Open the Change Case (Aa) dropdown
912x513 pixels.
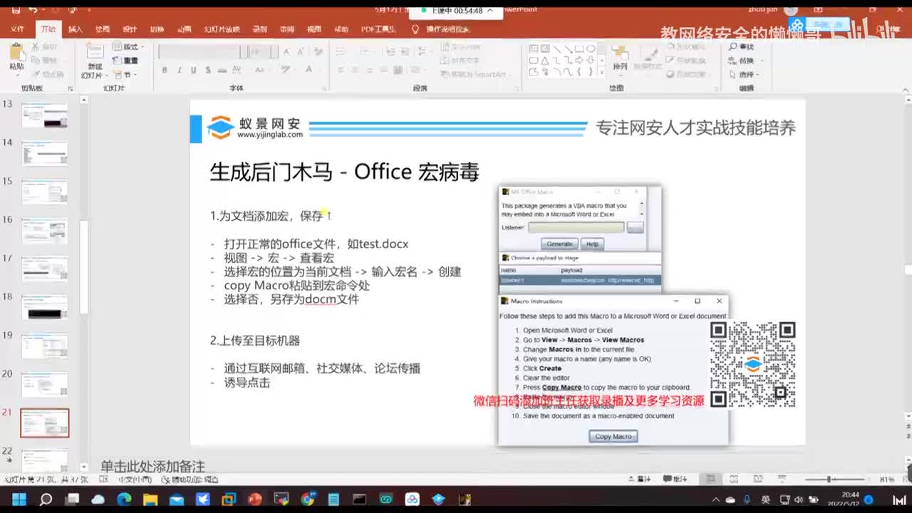click(261, 70)
